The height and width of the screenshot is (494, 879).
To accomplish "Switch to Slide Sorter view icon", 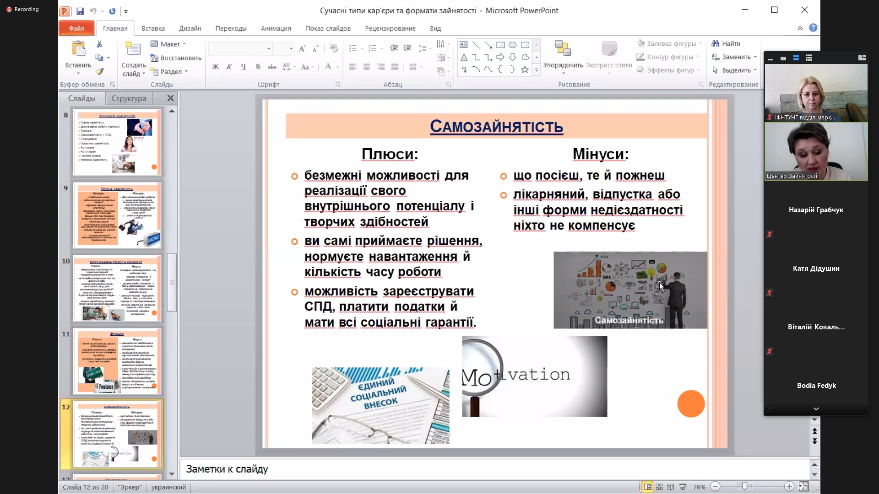I will [659, 487].
